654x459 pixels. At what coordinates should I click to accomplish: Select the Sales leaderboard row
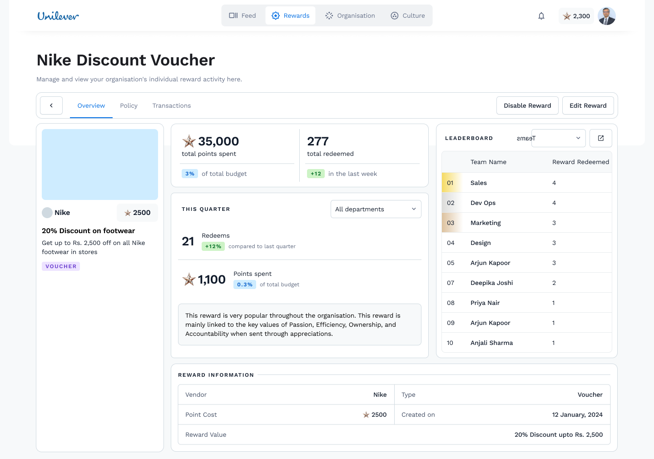527,183
